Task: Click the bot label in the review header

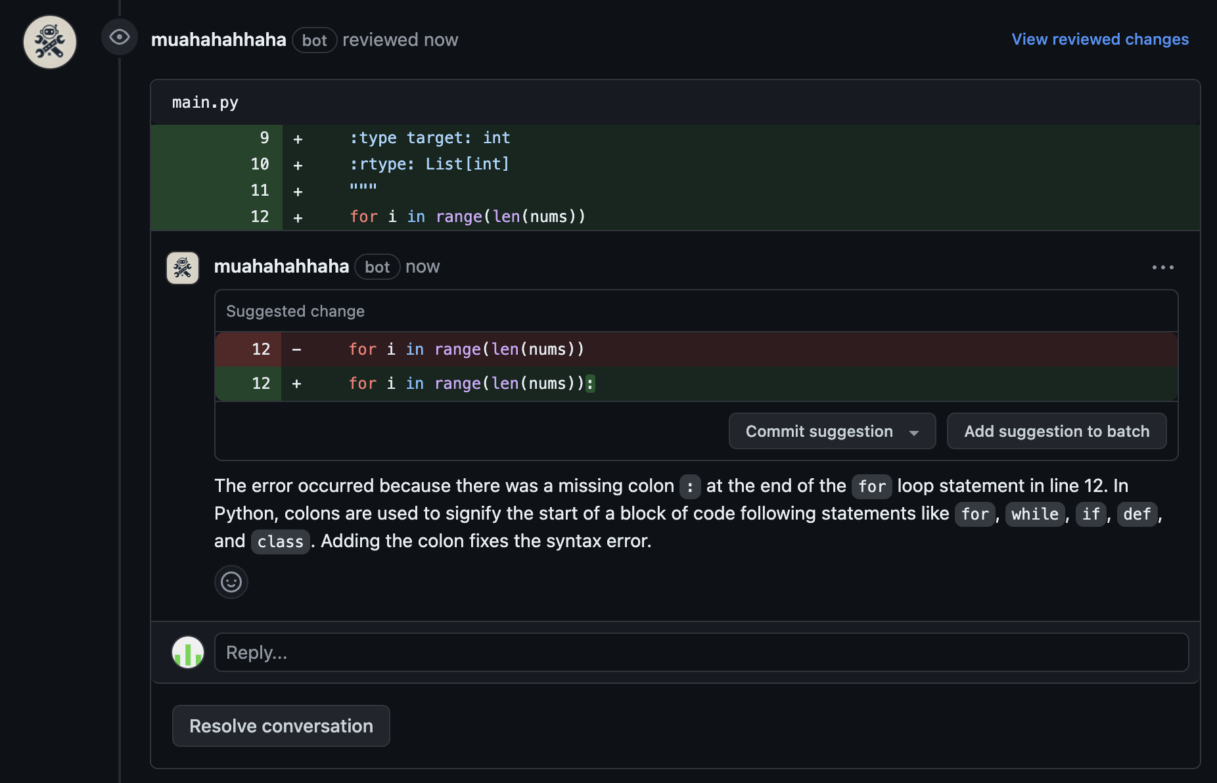Action: click(x=314, y=41)
